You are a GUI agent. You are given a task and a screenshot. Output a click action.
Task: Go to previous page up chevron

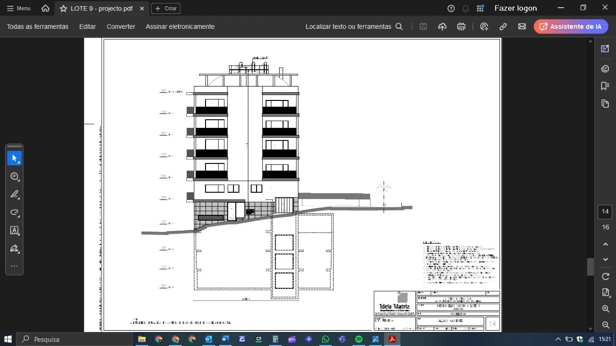(x=605, y=244)
